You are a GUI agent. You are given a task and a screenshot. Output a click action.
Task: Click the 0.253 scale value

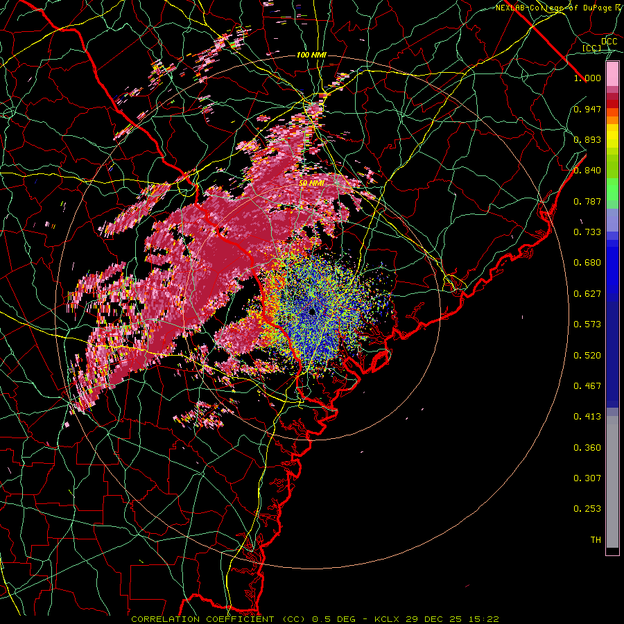587,509
